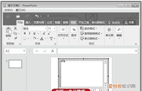Select the Data (数据) tab
142x91 pixels.
[x=58, y=22]
